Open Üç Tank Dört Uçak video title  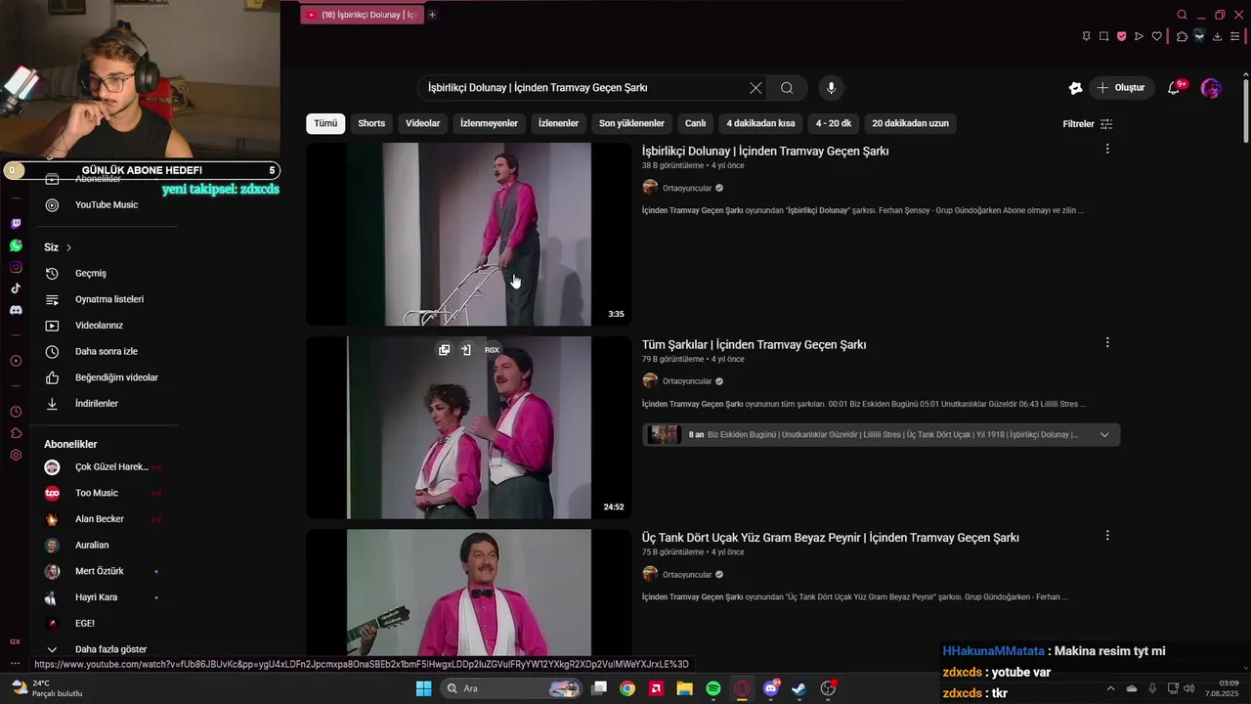[831, 538]
